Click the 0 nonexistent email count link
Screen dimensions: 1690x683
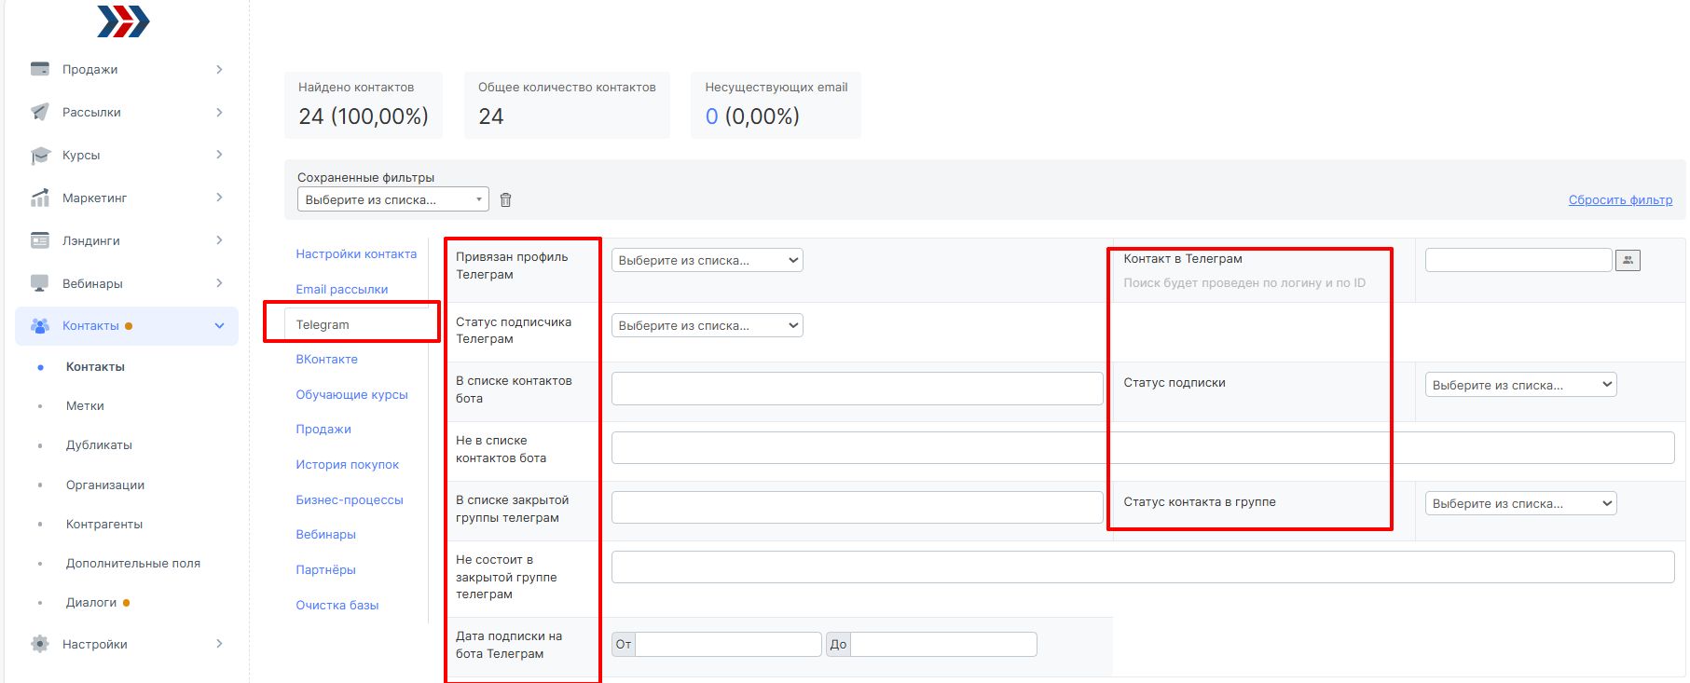tap(711, 116)
